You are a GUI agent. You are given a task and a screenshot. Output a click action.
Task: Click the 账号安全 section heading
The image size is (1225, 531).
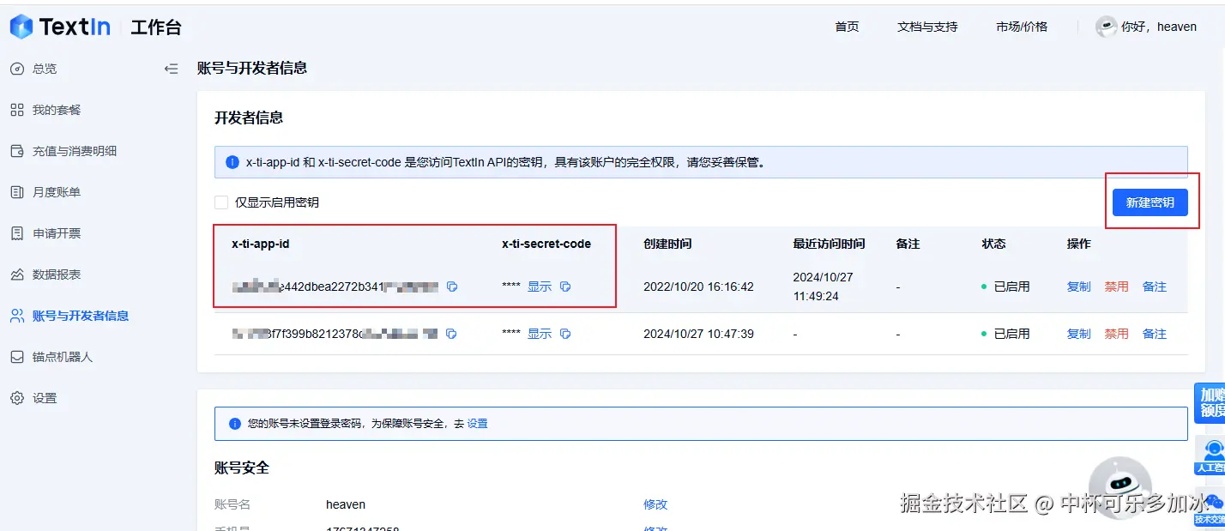(242, 468)
